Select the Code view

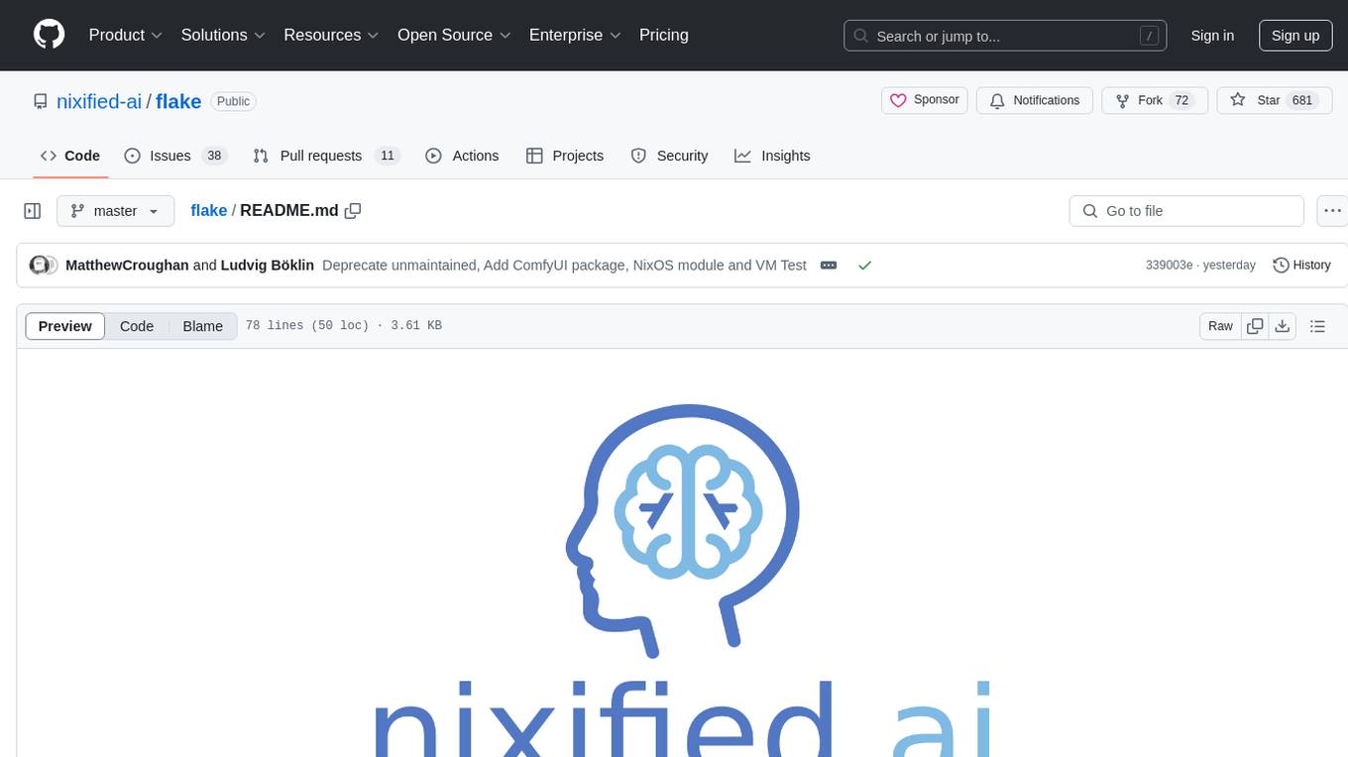[x=137, y=326]
